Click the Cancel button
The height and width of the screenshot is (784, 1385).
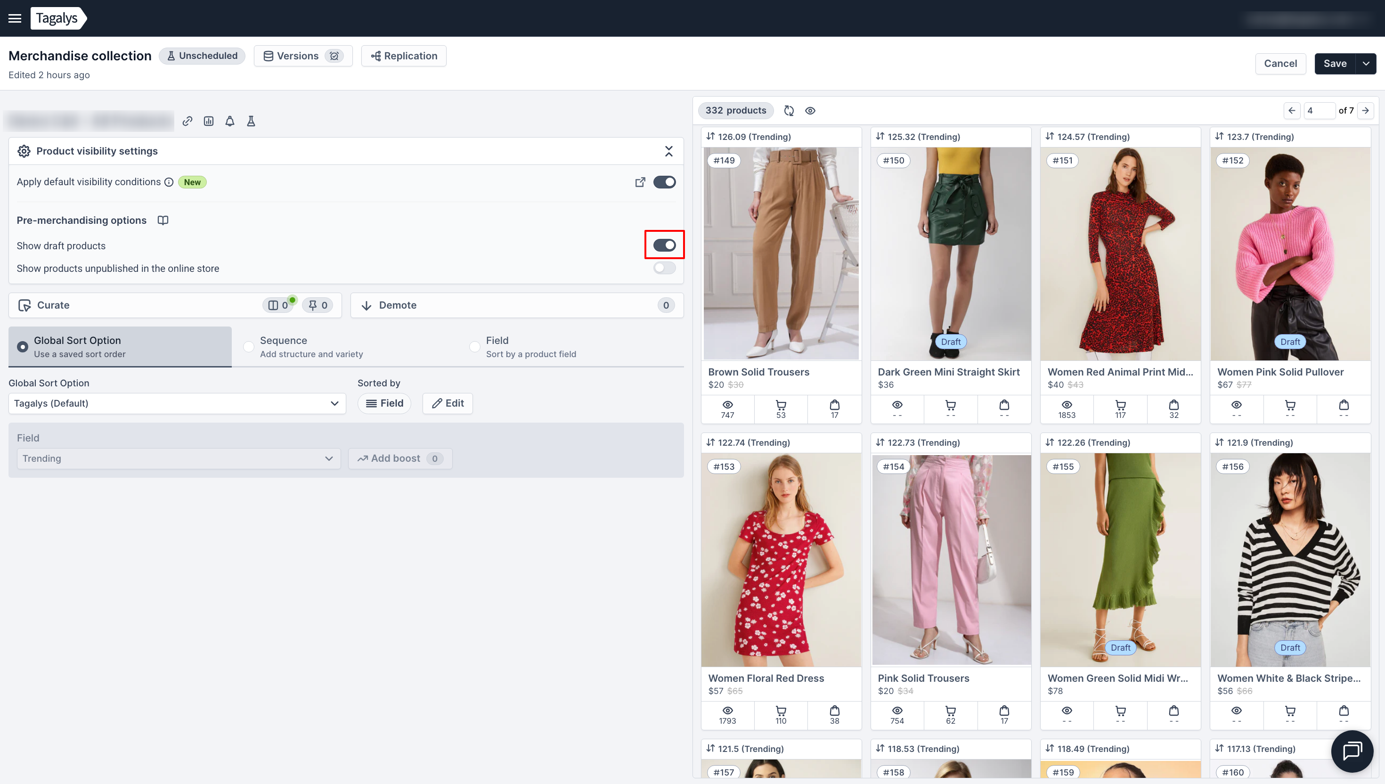pyautogui.click(x=1280, y=64)
